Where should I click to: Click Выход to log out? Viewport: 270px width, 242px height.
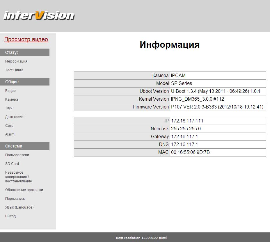tap(10, 216)
